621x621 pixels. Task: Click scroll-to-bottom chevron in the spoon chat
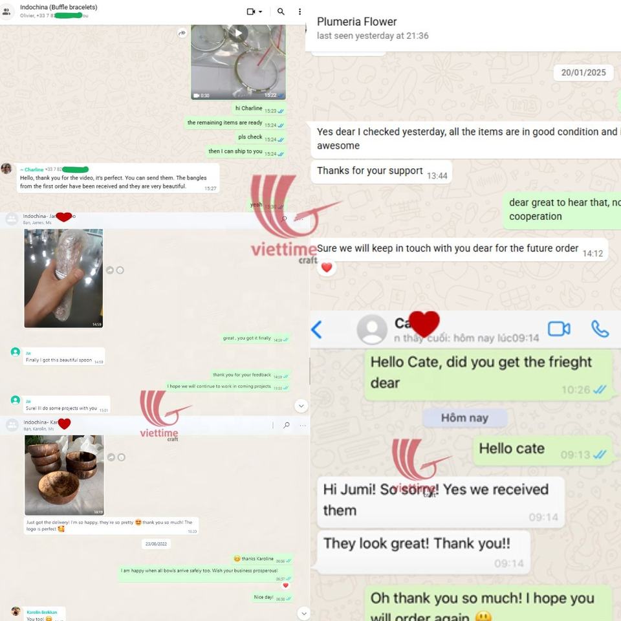301,406
